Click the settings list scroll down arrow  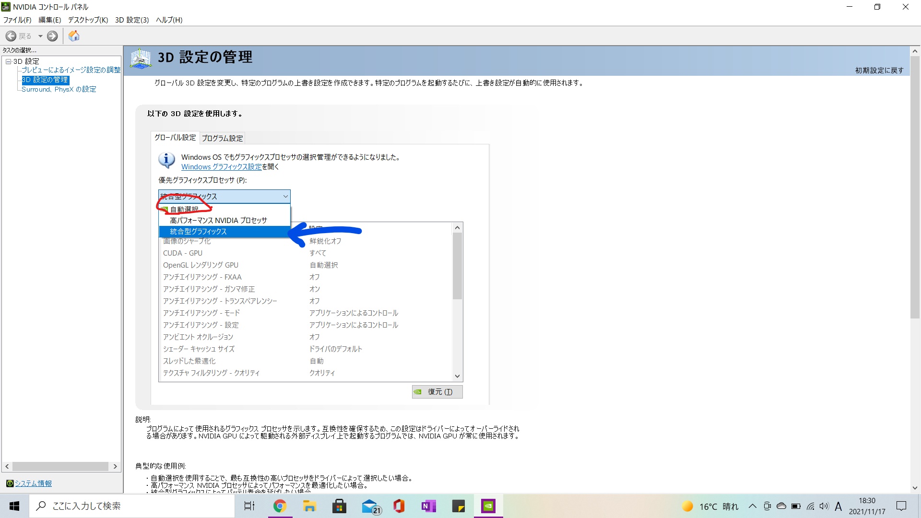(457, 376)
